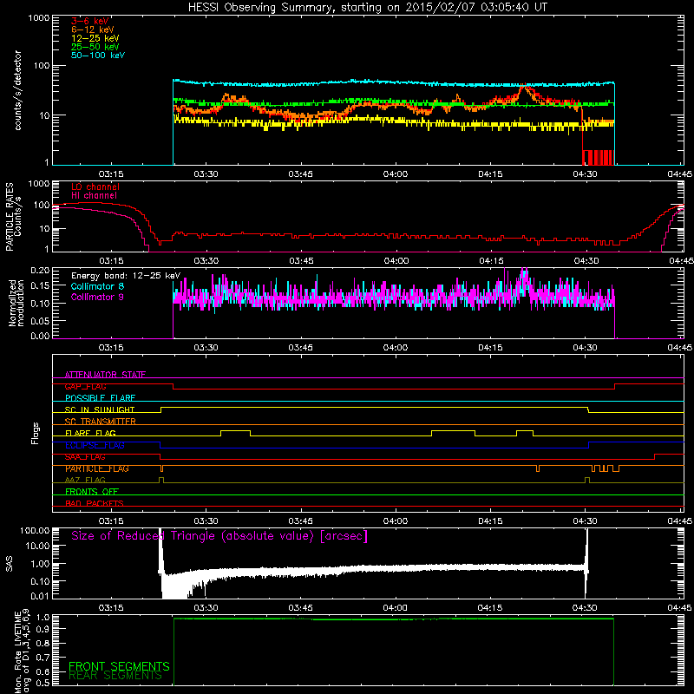
Task: Click the PARTICLE_FLAG label
Action: [97, 468]
